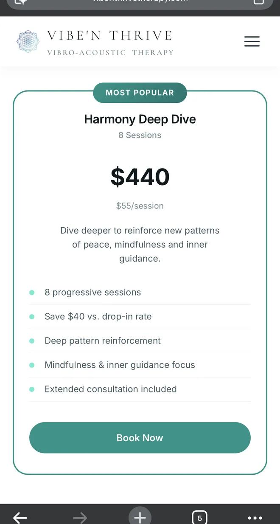Viewport: 280px width, 524px height.
Task: Tap the vibenthrivetherapy.com address bar
Action: [x=140, y=2]
